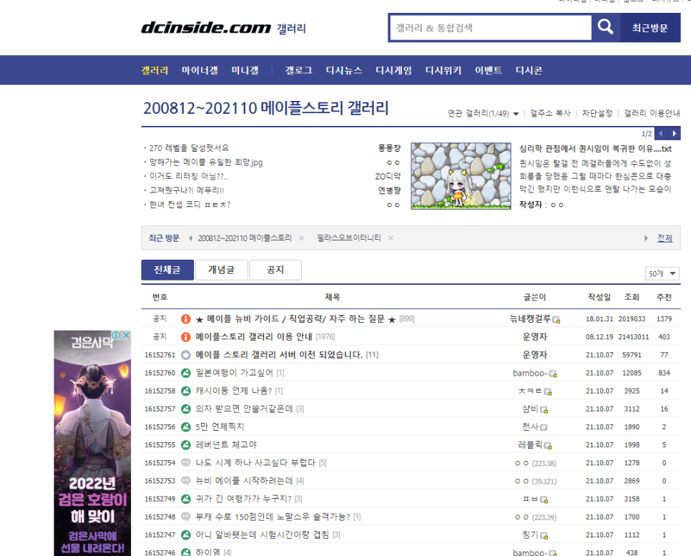Viewport: 691px width, 556px height.
Task: Click image icon beside 일본여행이 가고싶어
Action: 186,373
